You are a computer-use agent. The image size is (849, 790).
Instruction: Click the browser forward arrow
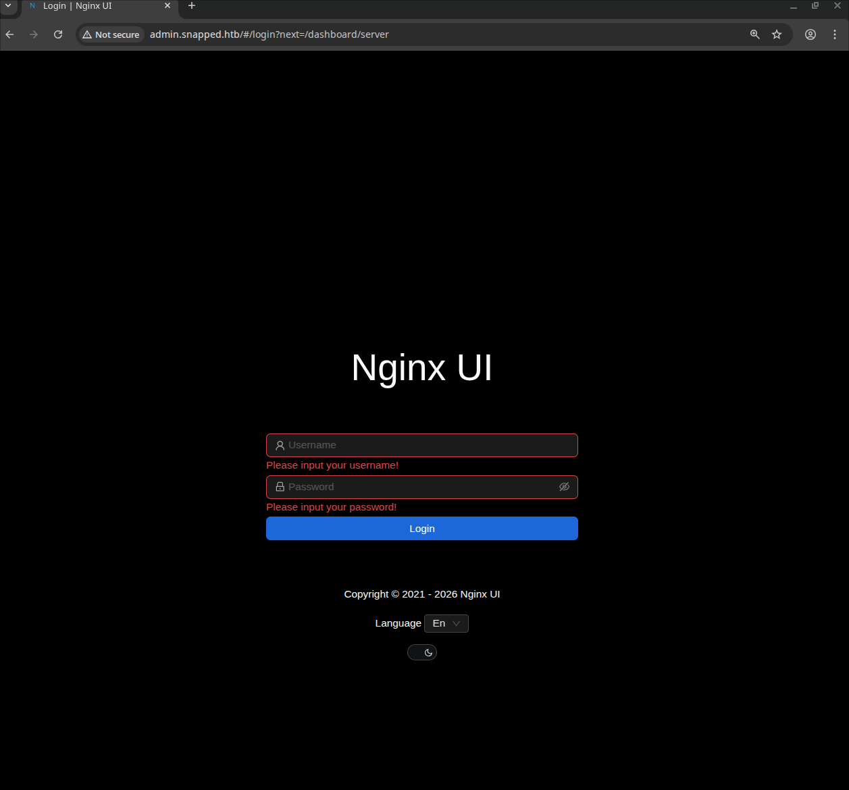coord(34,34)
